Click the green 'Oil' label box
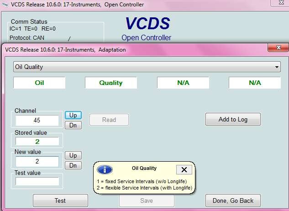Viewport: 289px width, 211px height. 39,83
